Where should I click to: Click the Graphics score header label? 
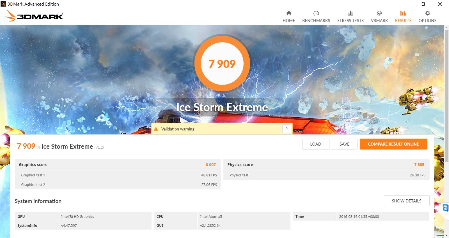33,165
